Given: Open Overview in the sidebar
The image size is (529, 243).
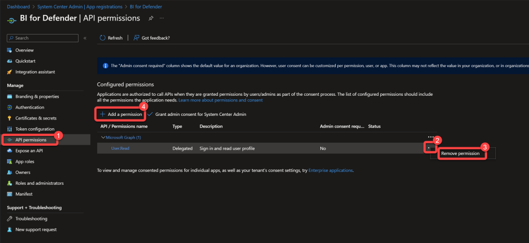Looking at the screenshot, I should [24, 50].
